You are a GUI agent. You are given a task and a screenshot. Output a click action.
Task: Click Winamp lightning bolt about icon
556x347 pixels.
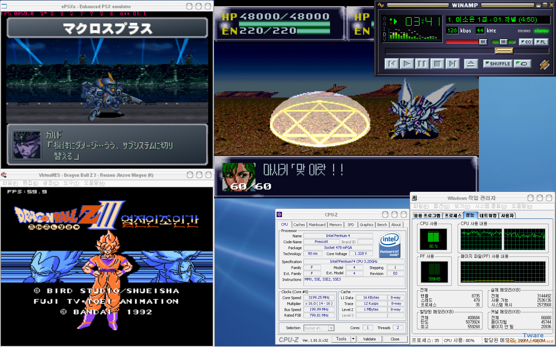[544, 64]
